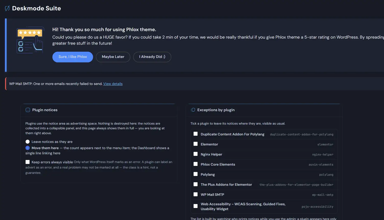Click the five-star rating illustration
This screenshot has width=384, height=220.
click(30, 40)
